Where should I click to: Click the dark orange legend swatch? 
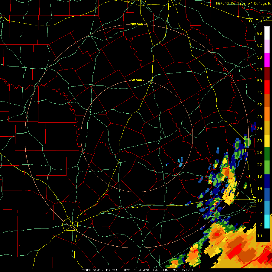[267, 100]
